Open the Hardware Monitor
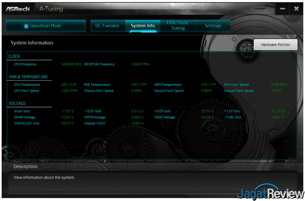Viewport: 305px width, 201px height. click(276, 44)
